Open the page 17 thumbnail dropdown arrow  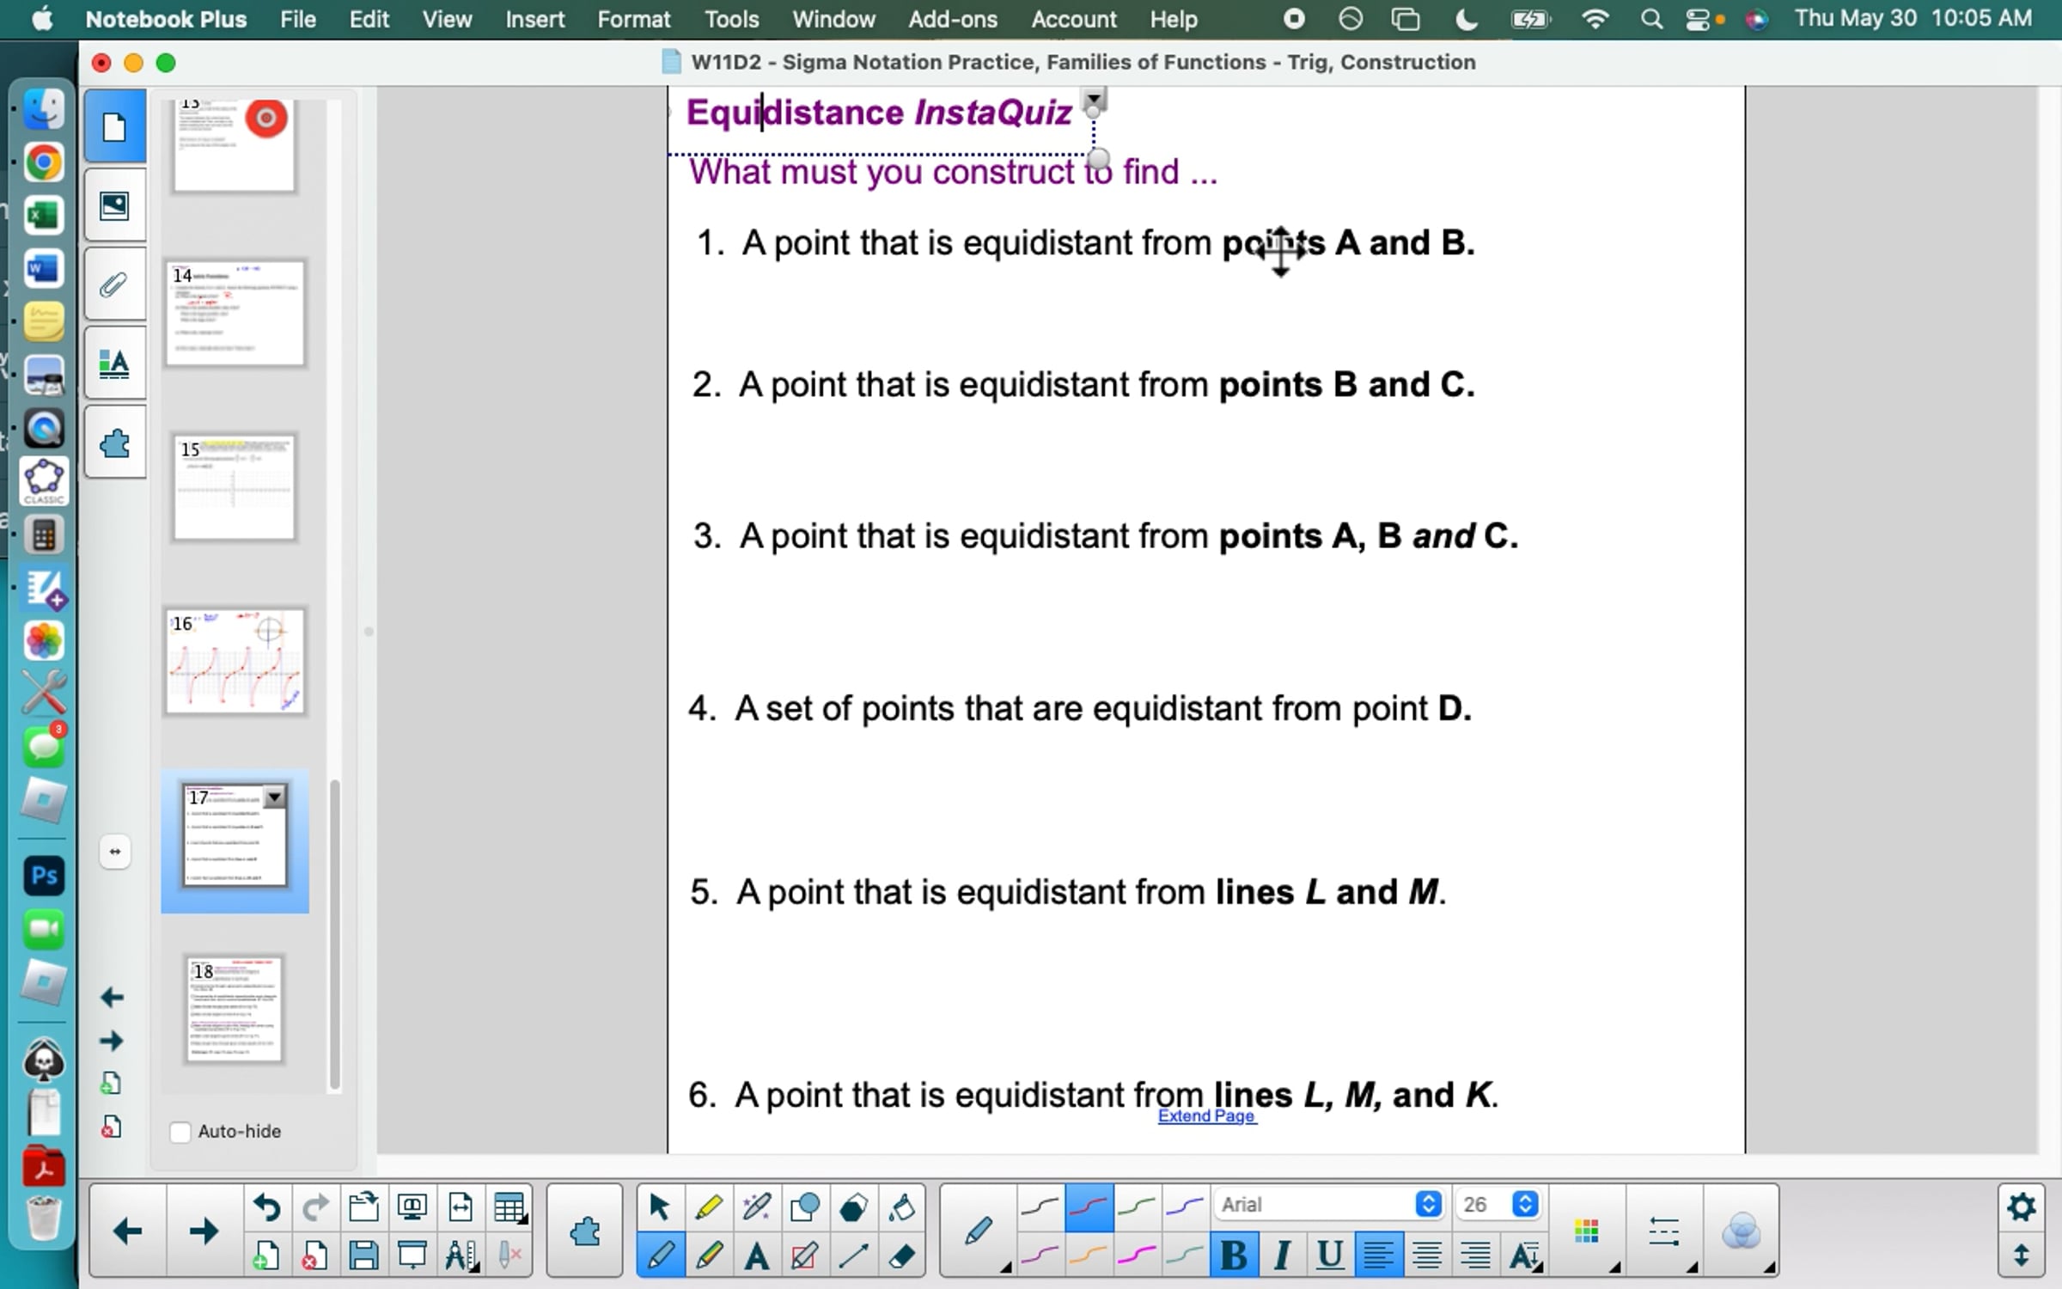pyautogui.click(x=274, y=797)
